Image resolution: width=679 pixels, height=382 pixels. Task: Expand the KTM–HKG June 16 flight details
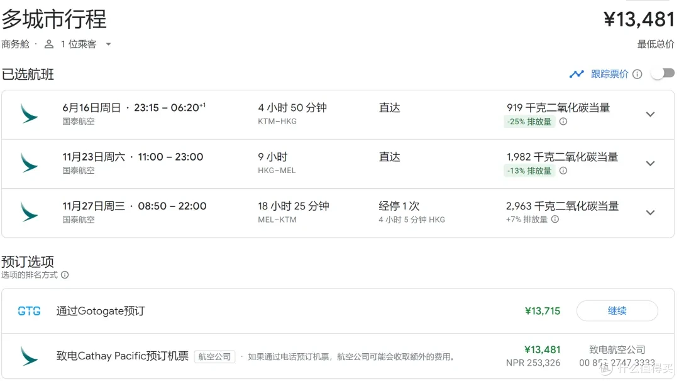[x=650, y=114]
